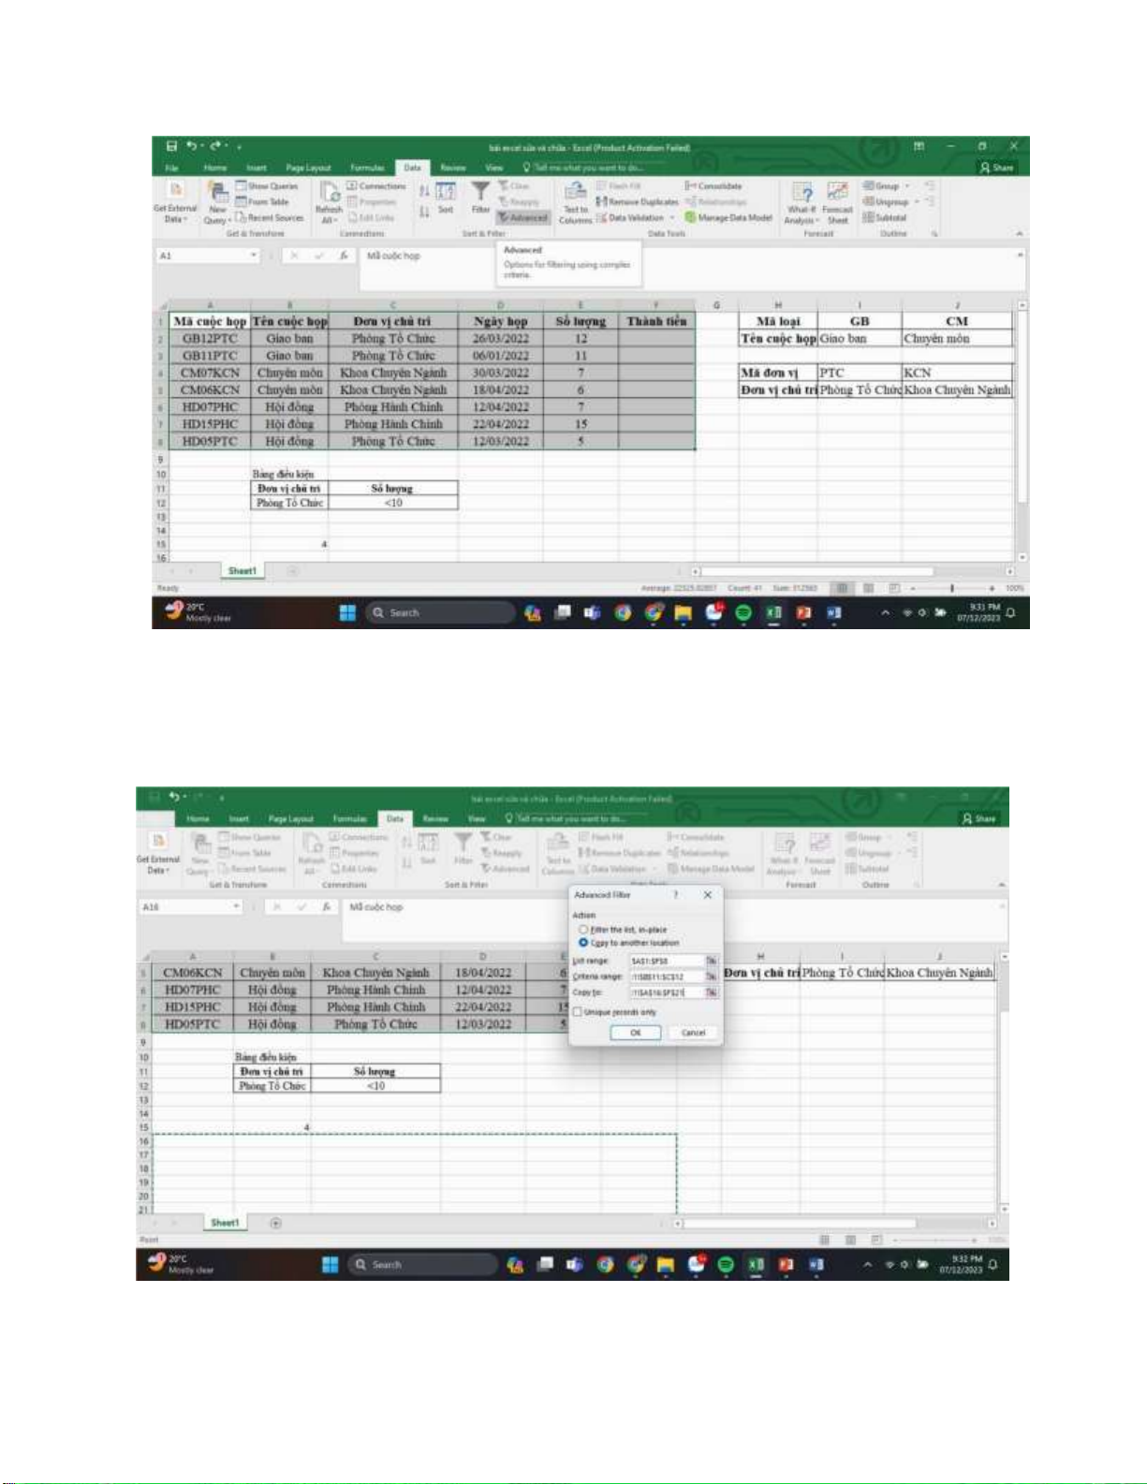Select 'Filter the list, in-place' radio option
1147x1484 pixels.
[583, 930]
